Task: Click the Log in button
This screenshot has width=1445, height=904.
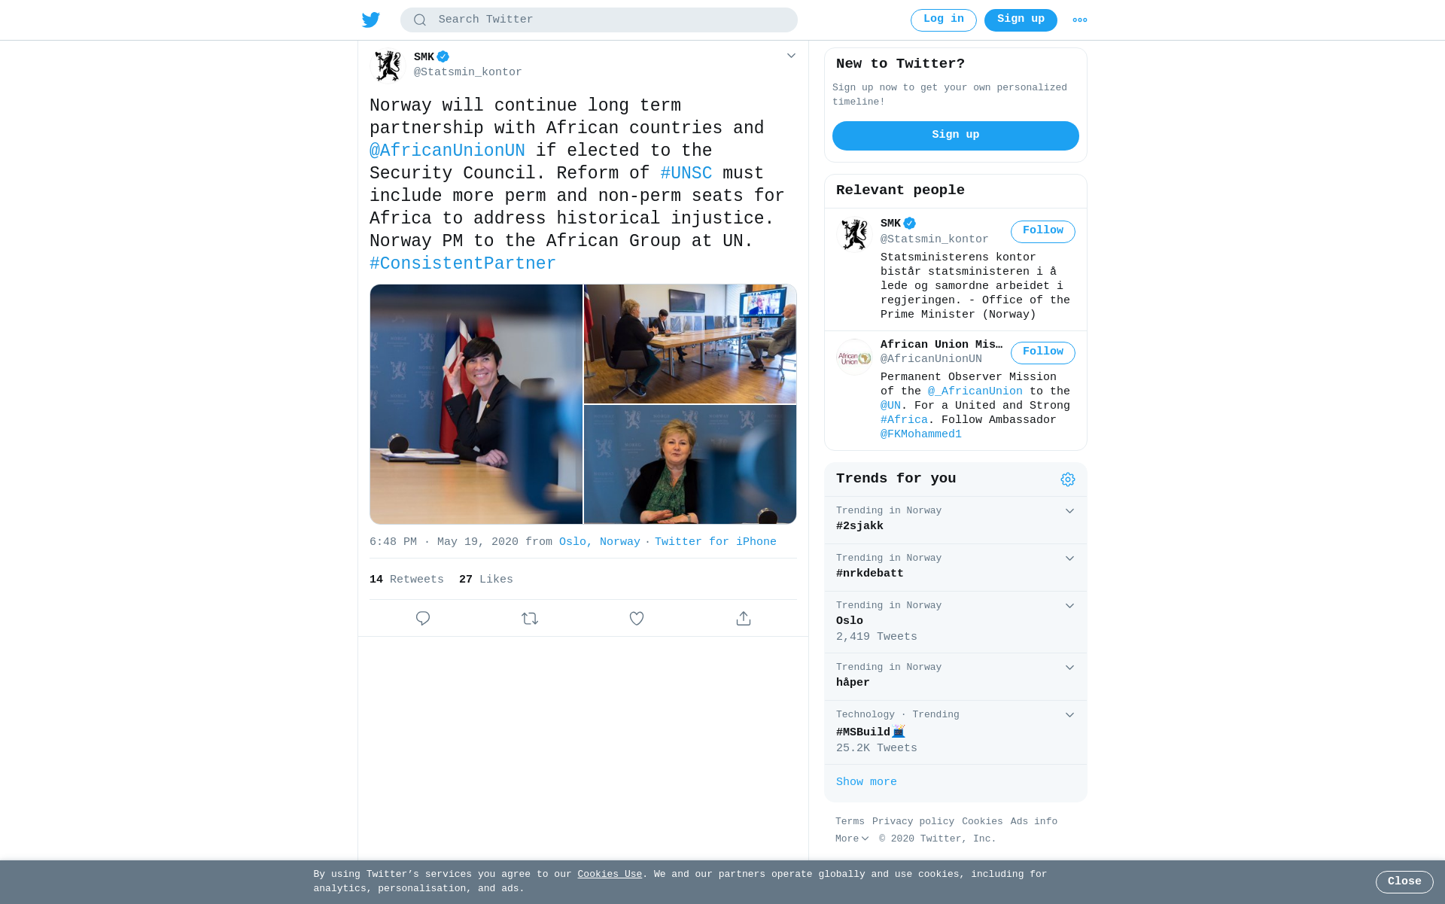Action: coord(943,20)
